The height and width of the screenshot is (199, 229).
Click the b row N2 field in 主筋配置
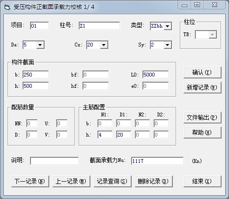click(142, 123)
